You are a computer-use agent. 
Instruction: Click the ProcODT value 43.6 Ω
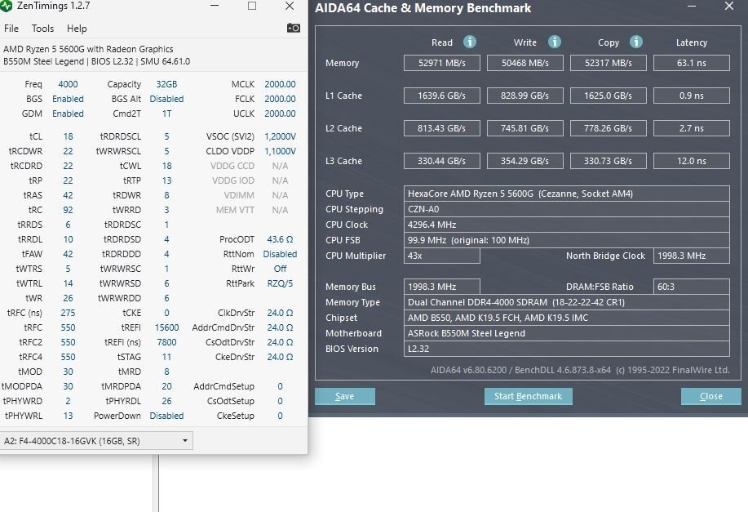tap(280, 239)
